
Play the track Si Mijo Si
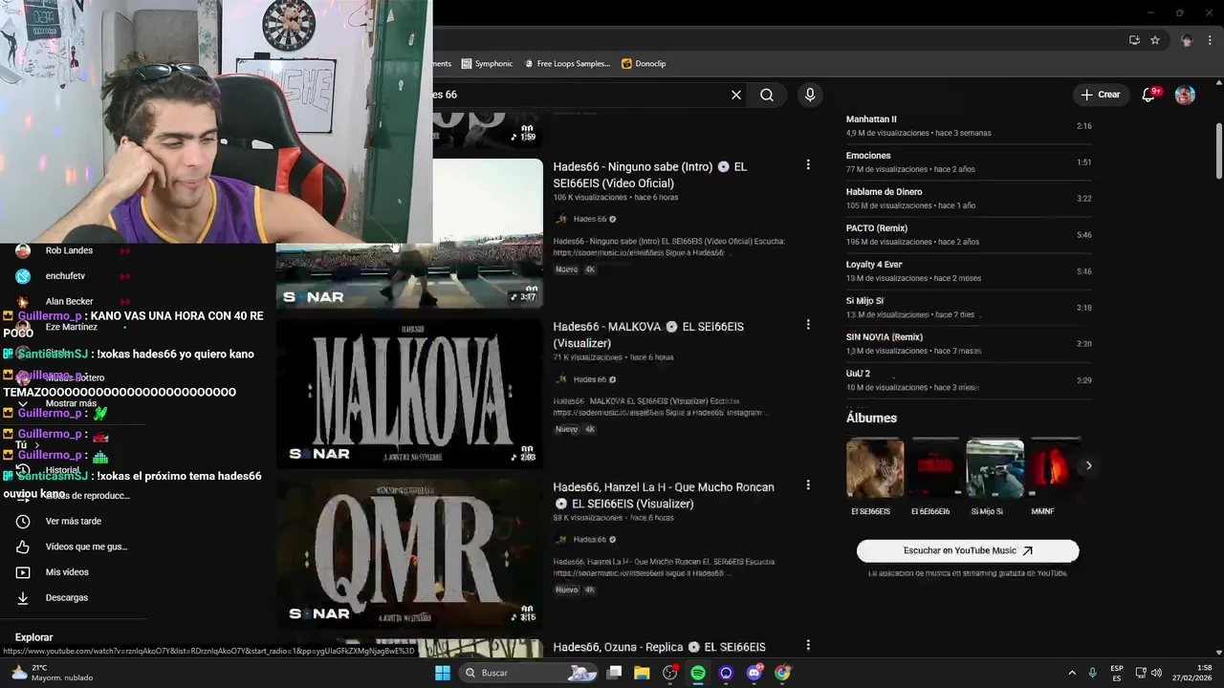click(x=969, y=308)
